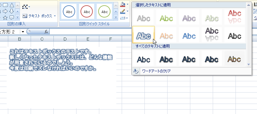Expand the shape quick styles gallery

[x=116, y=17]
